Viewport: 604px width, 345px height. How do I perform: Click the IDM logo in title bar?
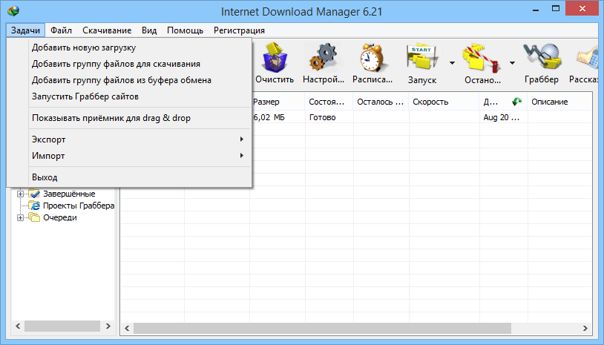point(13,11)
